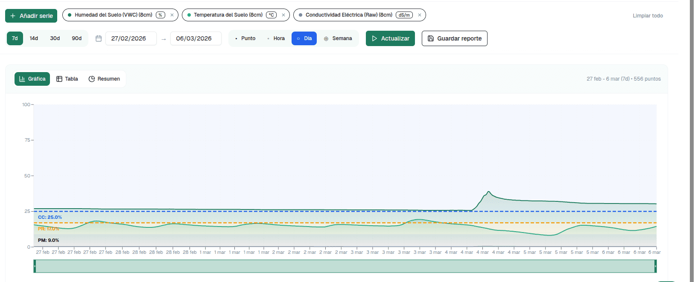
Task: Click the green range navigator bar
Action: click(345, 266)
